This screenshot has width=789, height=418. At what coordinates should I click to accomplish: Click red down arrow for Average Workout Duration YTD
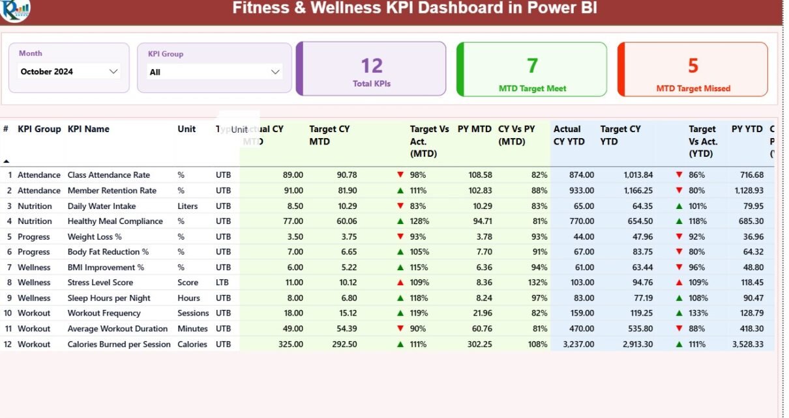[x=679, y=329]
